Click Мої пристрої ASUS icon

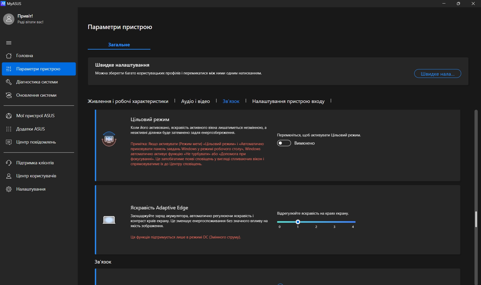9,116
